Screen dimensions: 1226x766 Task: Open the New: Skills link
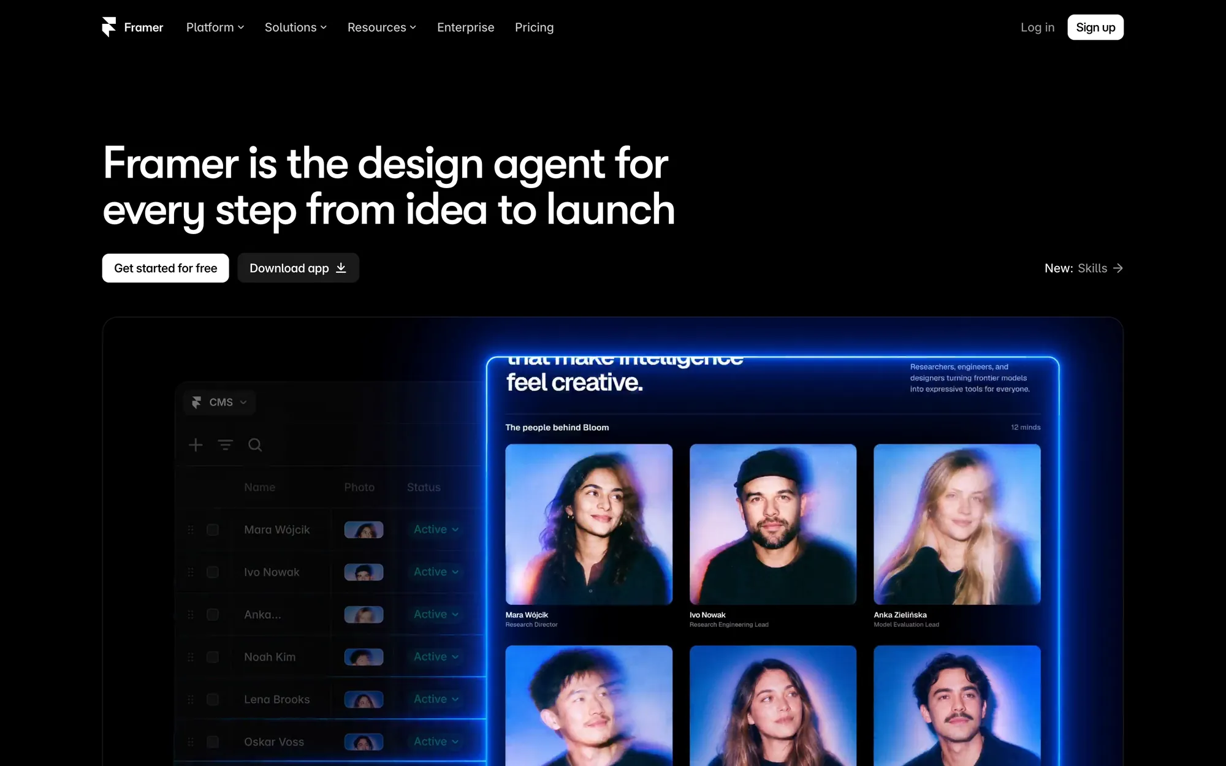pyautogui.click(x=1084, y=268)
